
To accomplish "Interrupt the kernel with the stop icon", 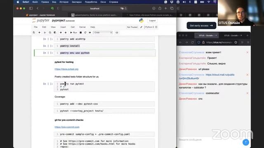I will [x=81, y=32].
